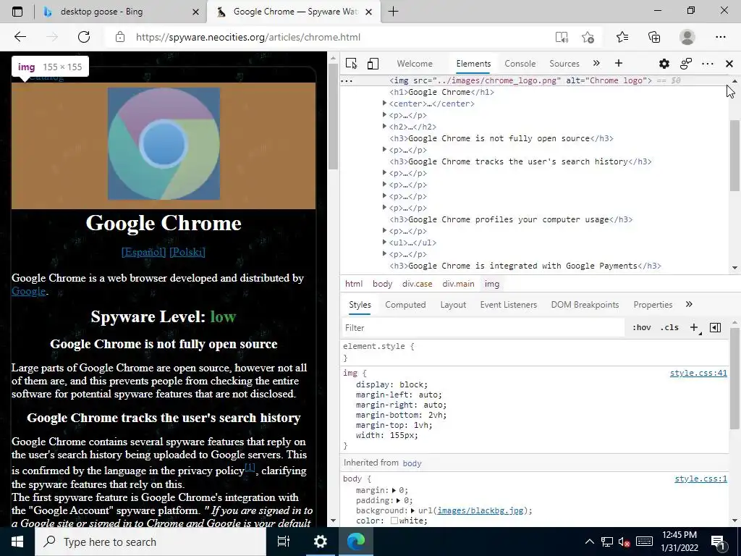
Task: Select html in the breadcrumb bar
Action: coord(353,284)
